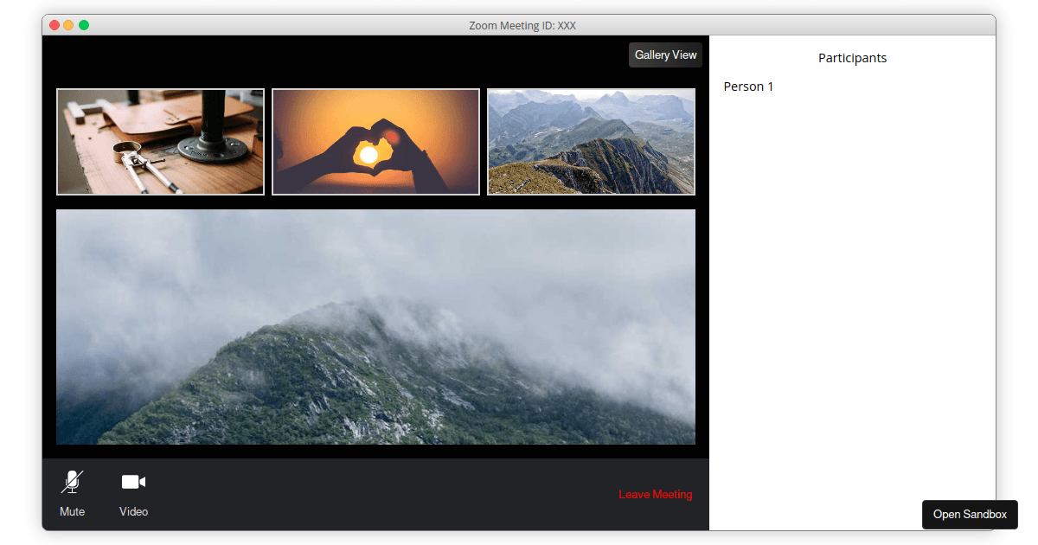Click the large foggy mountain video
The width and height of the screenshot is (1038, 545).
click(x=375, y=327)
